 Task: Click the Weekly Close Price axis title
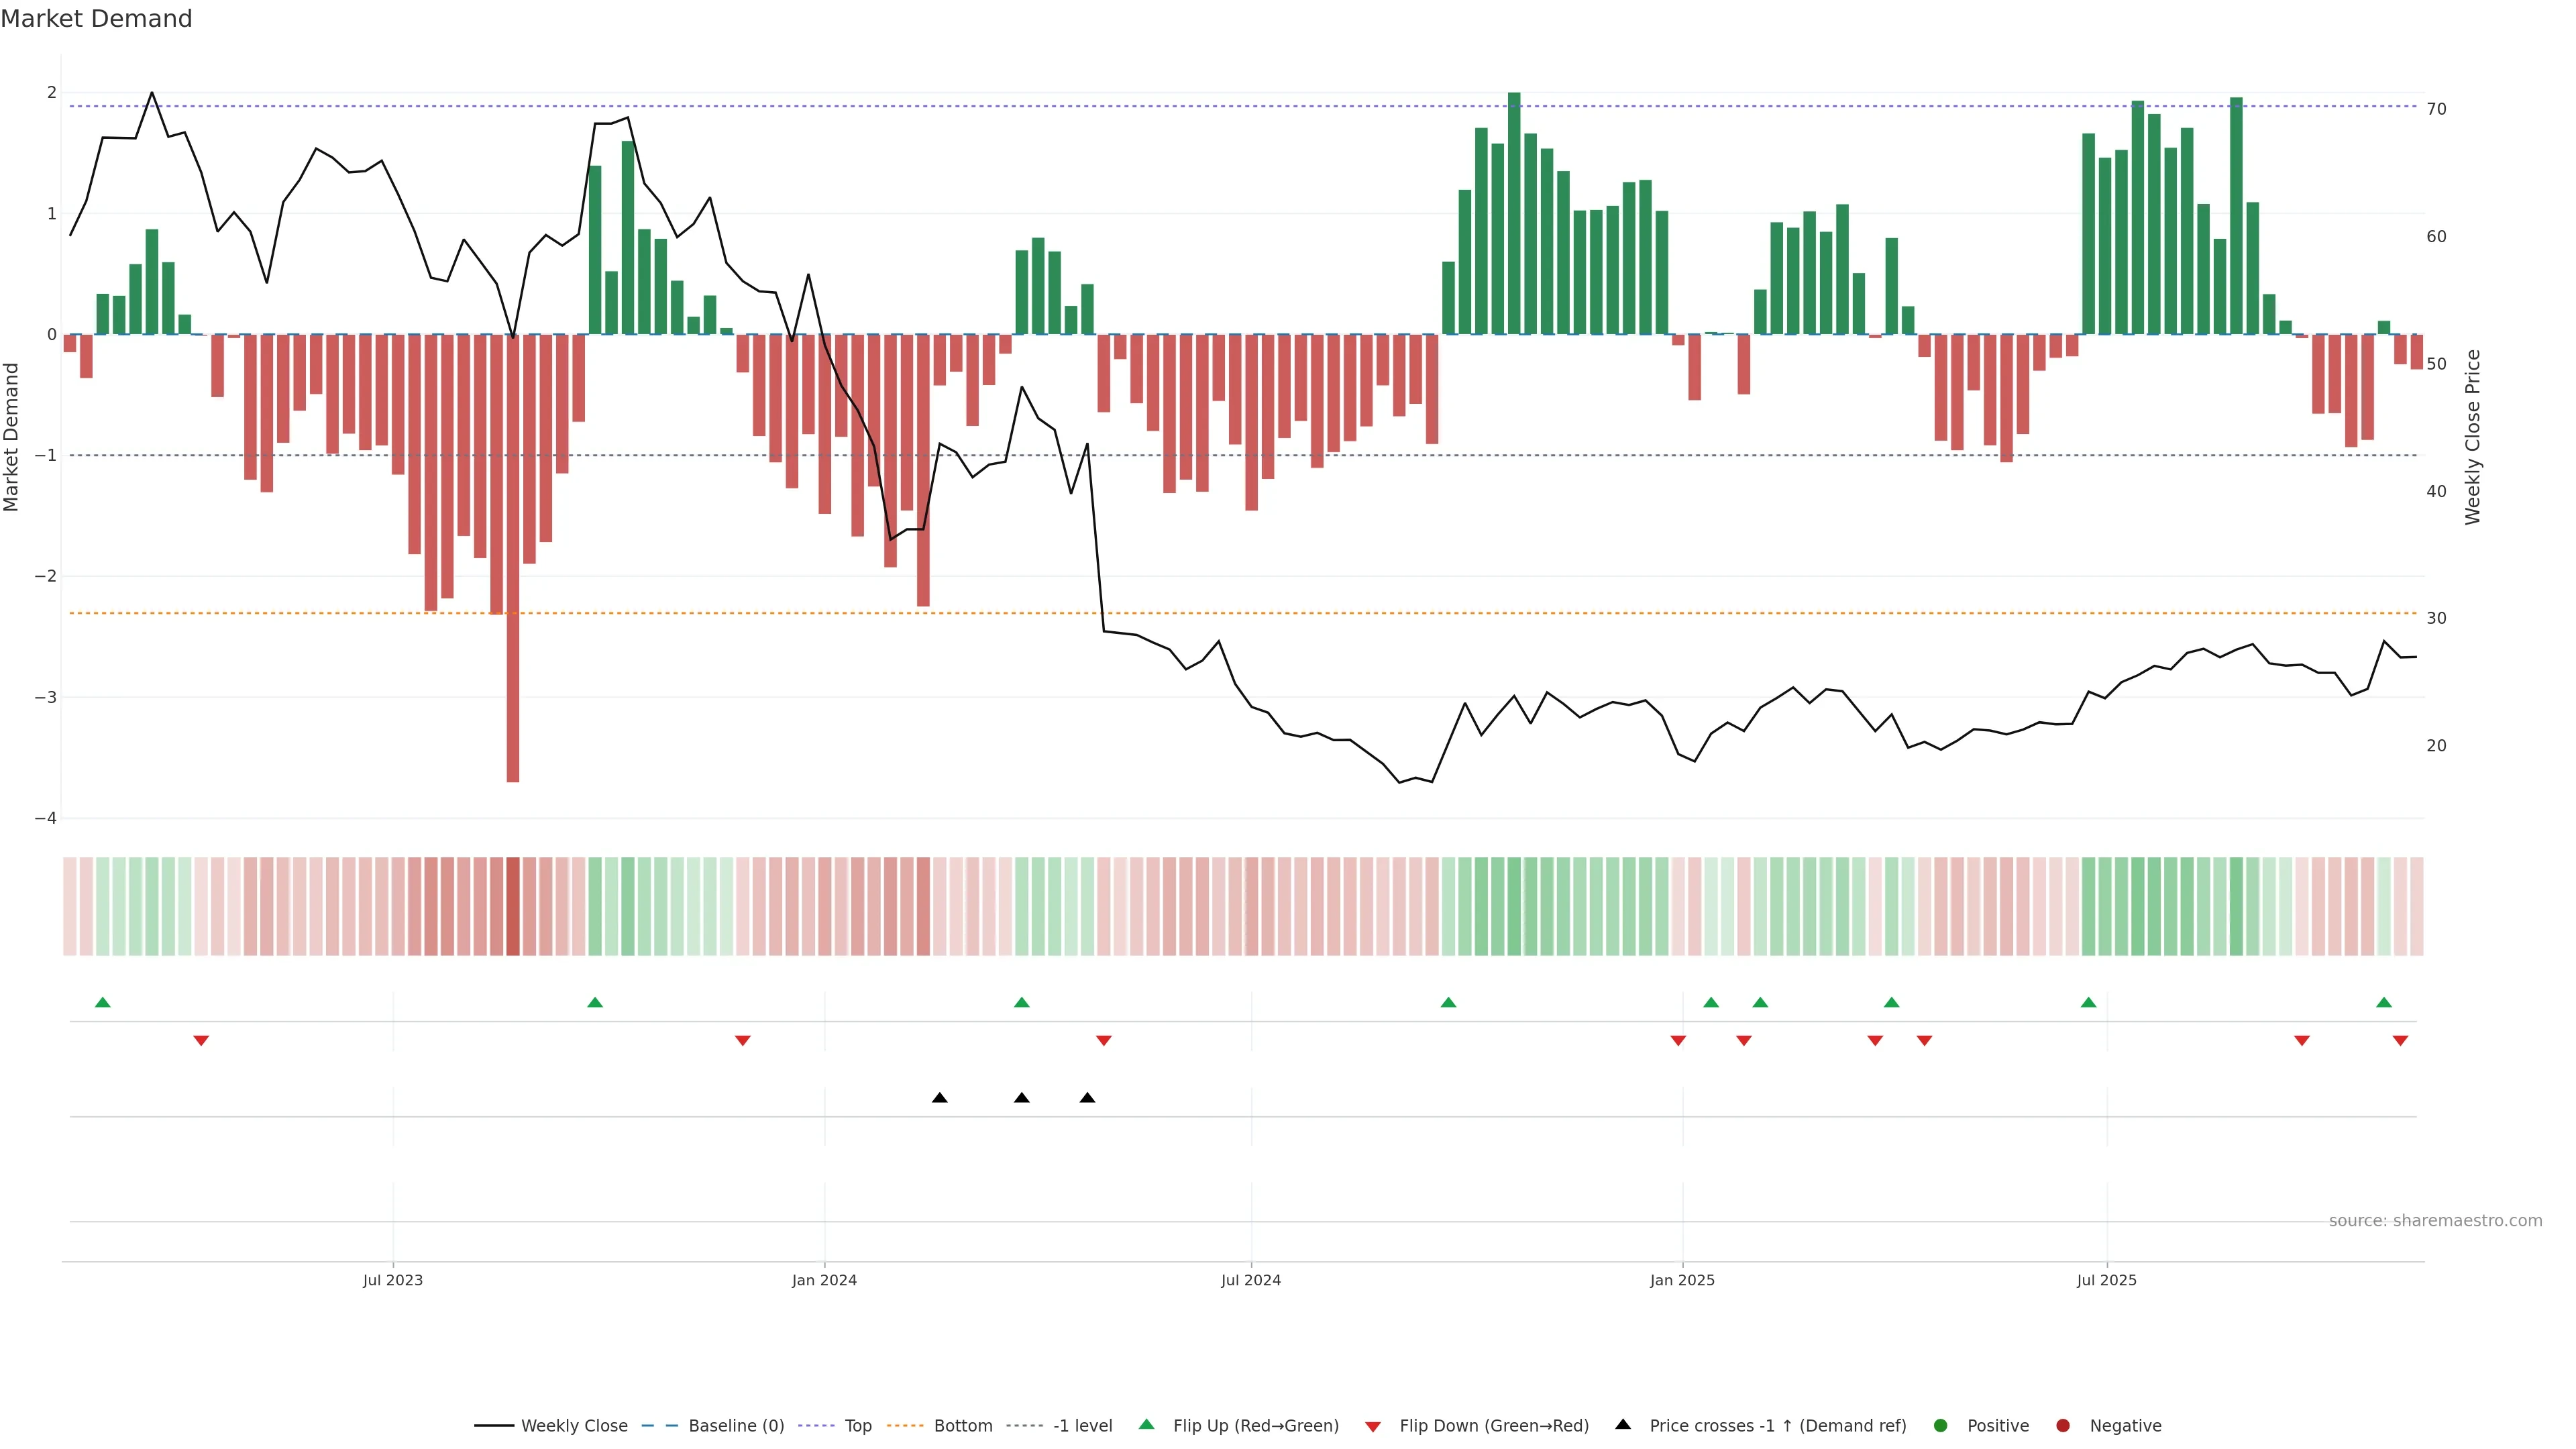pos(2473,437)
